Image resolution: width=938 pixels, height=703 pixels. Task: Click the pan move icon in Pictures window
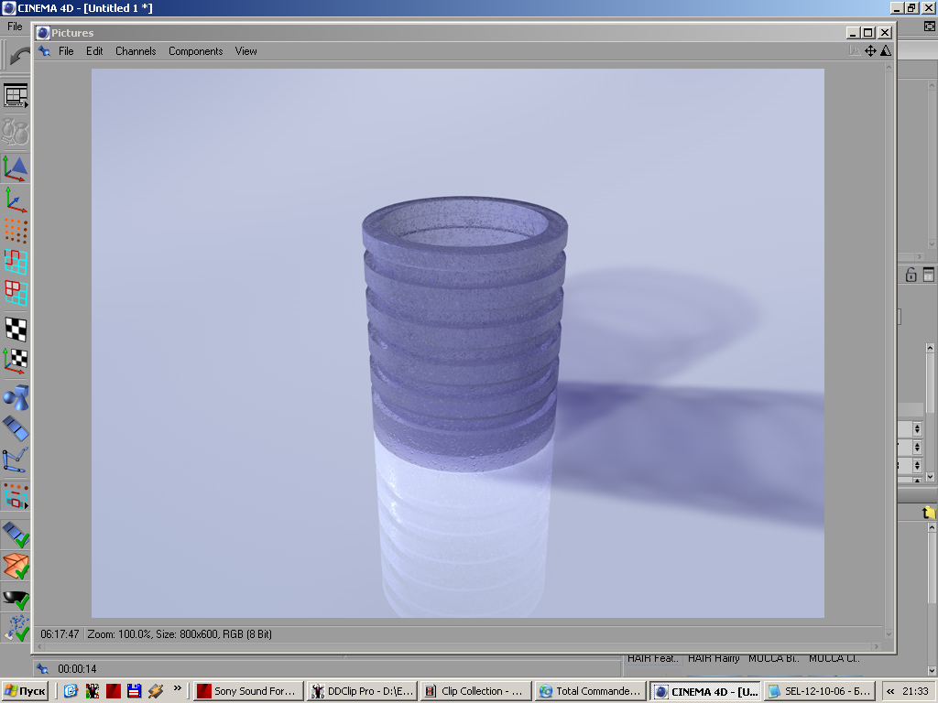tap(870, 51)
